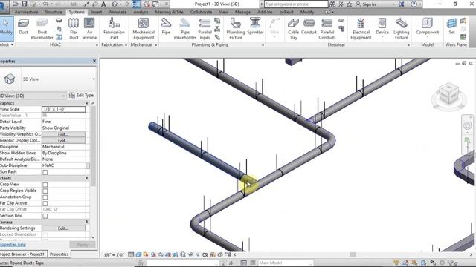Click the Sign In button

tap(365, 4)
